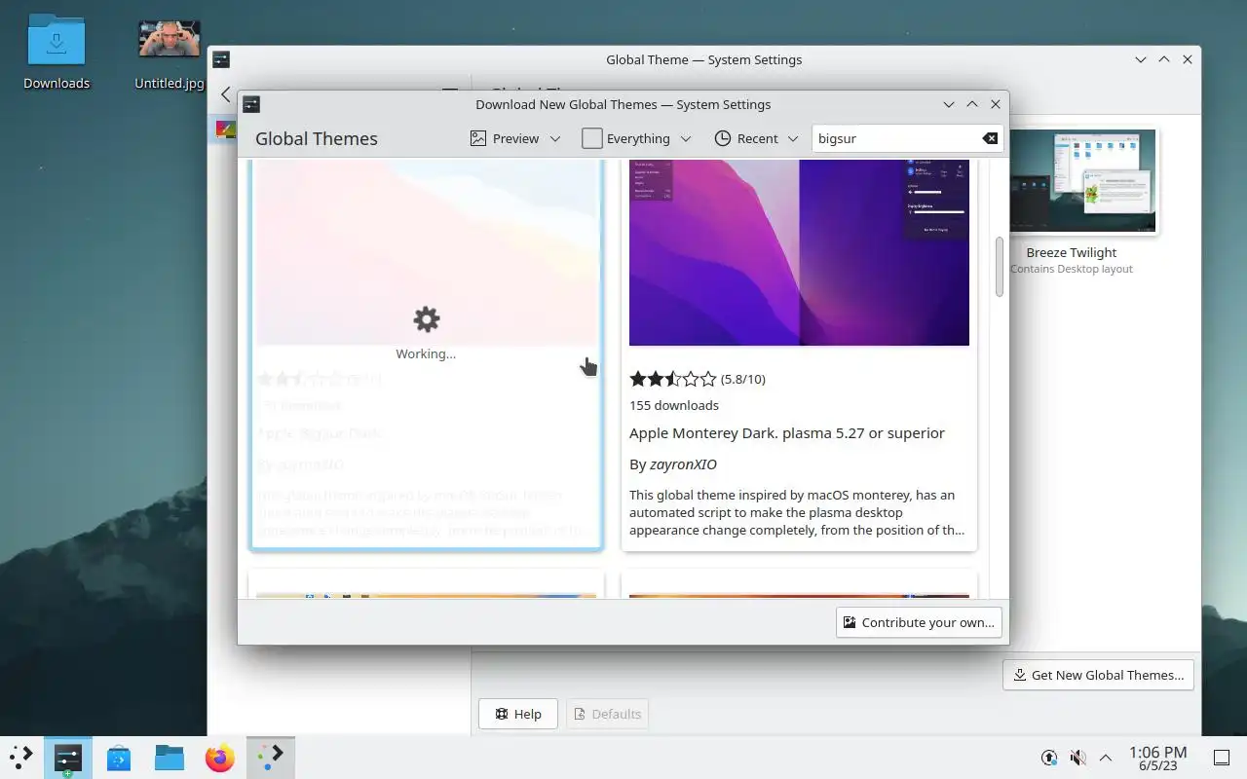Click the Plasma taskbar app next to Firefox
The height and width of the screenshot is (779, 1247).
(x=271, y=758)
